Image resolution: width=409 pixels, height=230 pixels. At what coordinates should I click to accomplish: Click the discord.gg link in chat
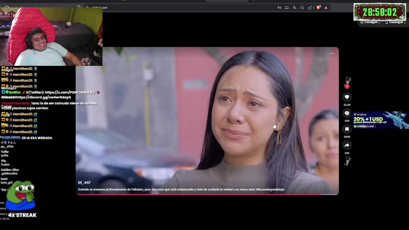pos(43,97)
